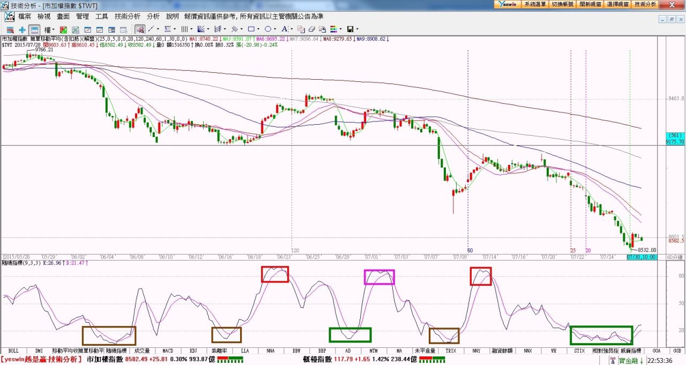Click the eraser tool icon
The image size is (686, 365).
point(311,29)
